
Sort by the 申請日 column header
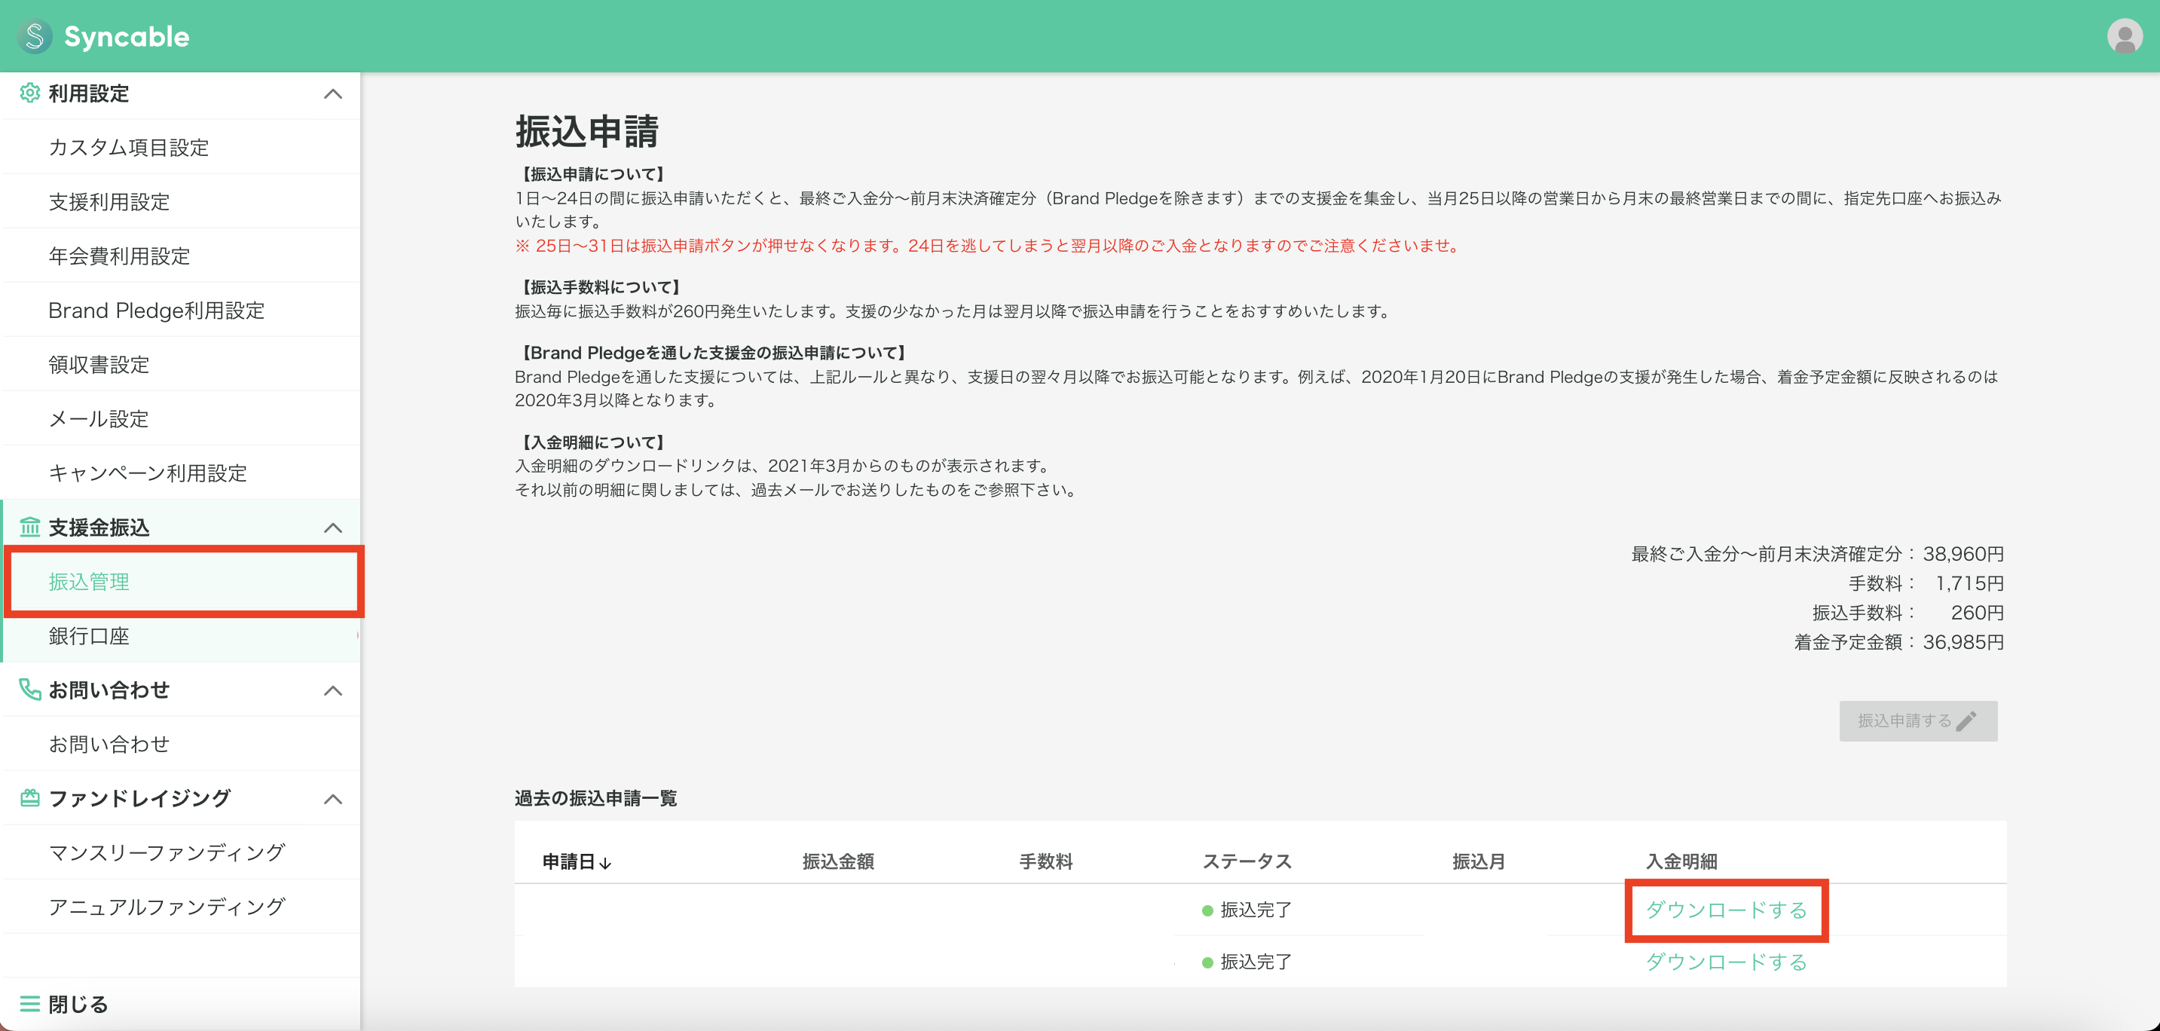coord(577,861)
